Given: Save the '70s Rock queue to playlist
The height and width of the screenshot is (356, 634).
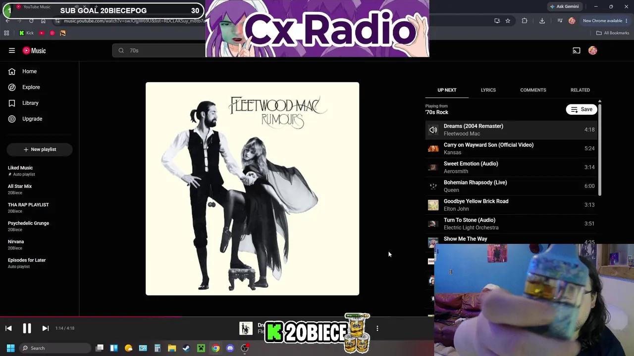Looking at the screenshot, I should [x=581, y=109].
